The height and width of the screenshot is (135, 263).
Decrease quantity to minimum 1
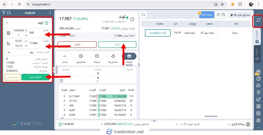point(20,35)
